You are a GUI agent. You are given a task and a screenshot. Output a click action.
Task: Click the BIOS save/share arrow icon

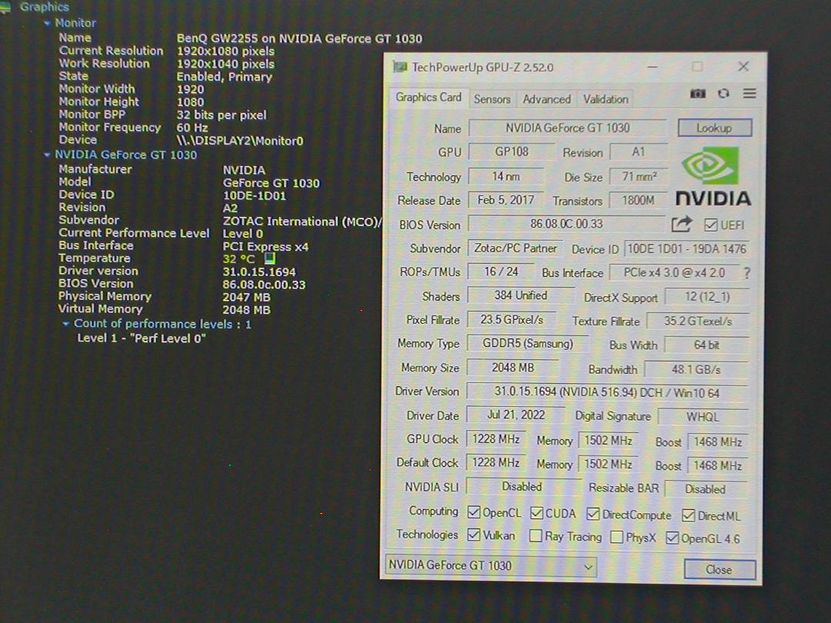(682, 224)
